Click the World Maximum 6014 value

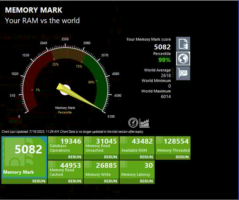(x=166, y=97)
